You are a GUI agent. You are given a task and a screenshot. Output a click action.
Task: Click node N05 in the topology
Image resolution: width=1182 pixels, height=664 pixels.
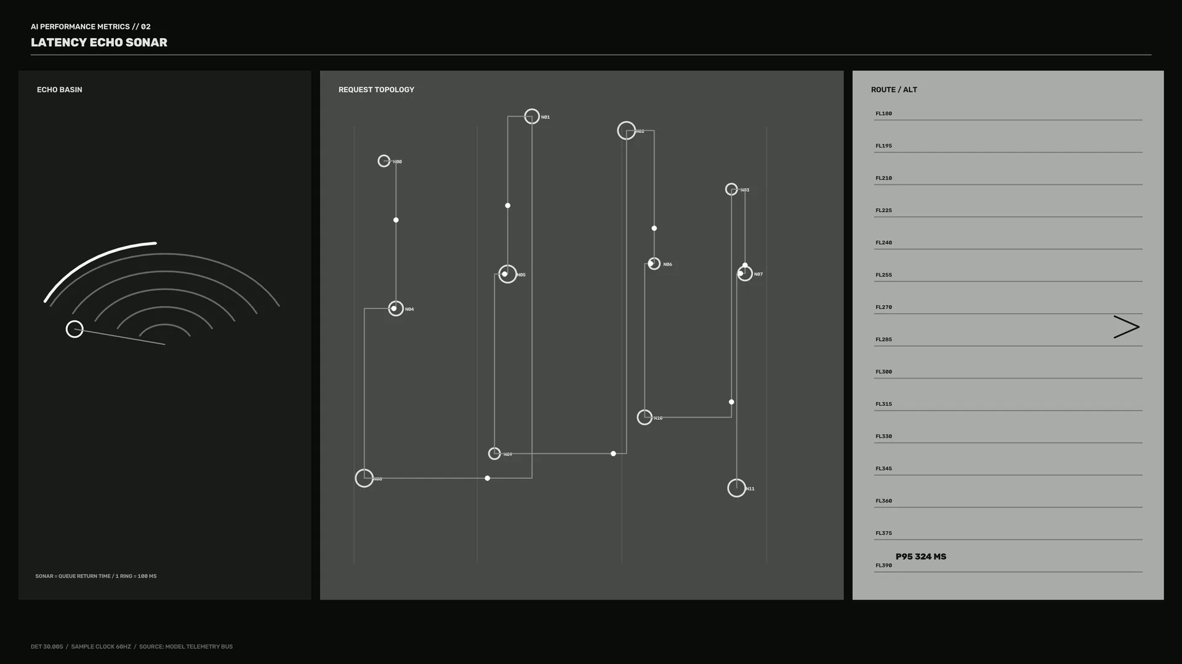[507, 274]
